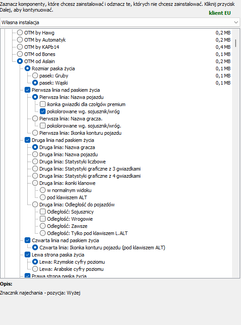Choose Pierwsza linia: Ikonka konturu pojazdu

pyautogui.click(x=35, y=133)
